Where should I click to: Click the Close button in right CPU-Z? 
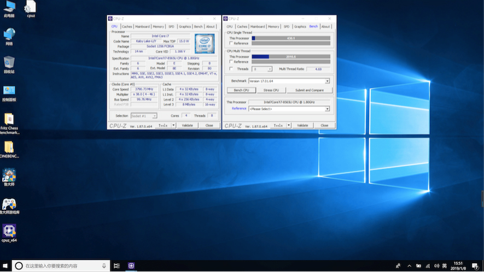tap(324, 125)
